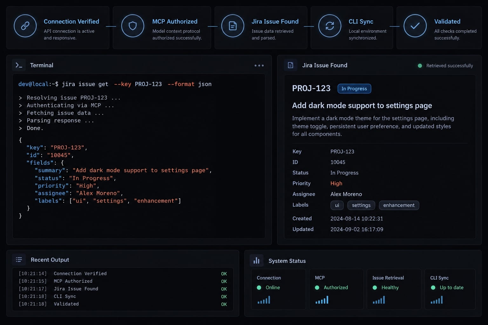The image size is (488, 325).
Task: Click the Healthy status in Issue Retrieval card
Action: 390,288
